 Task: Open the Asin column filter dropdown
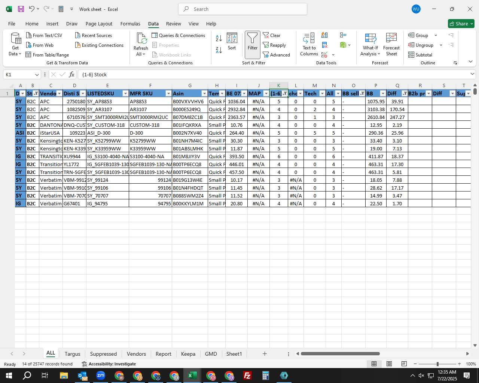point(204,94)
